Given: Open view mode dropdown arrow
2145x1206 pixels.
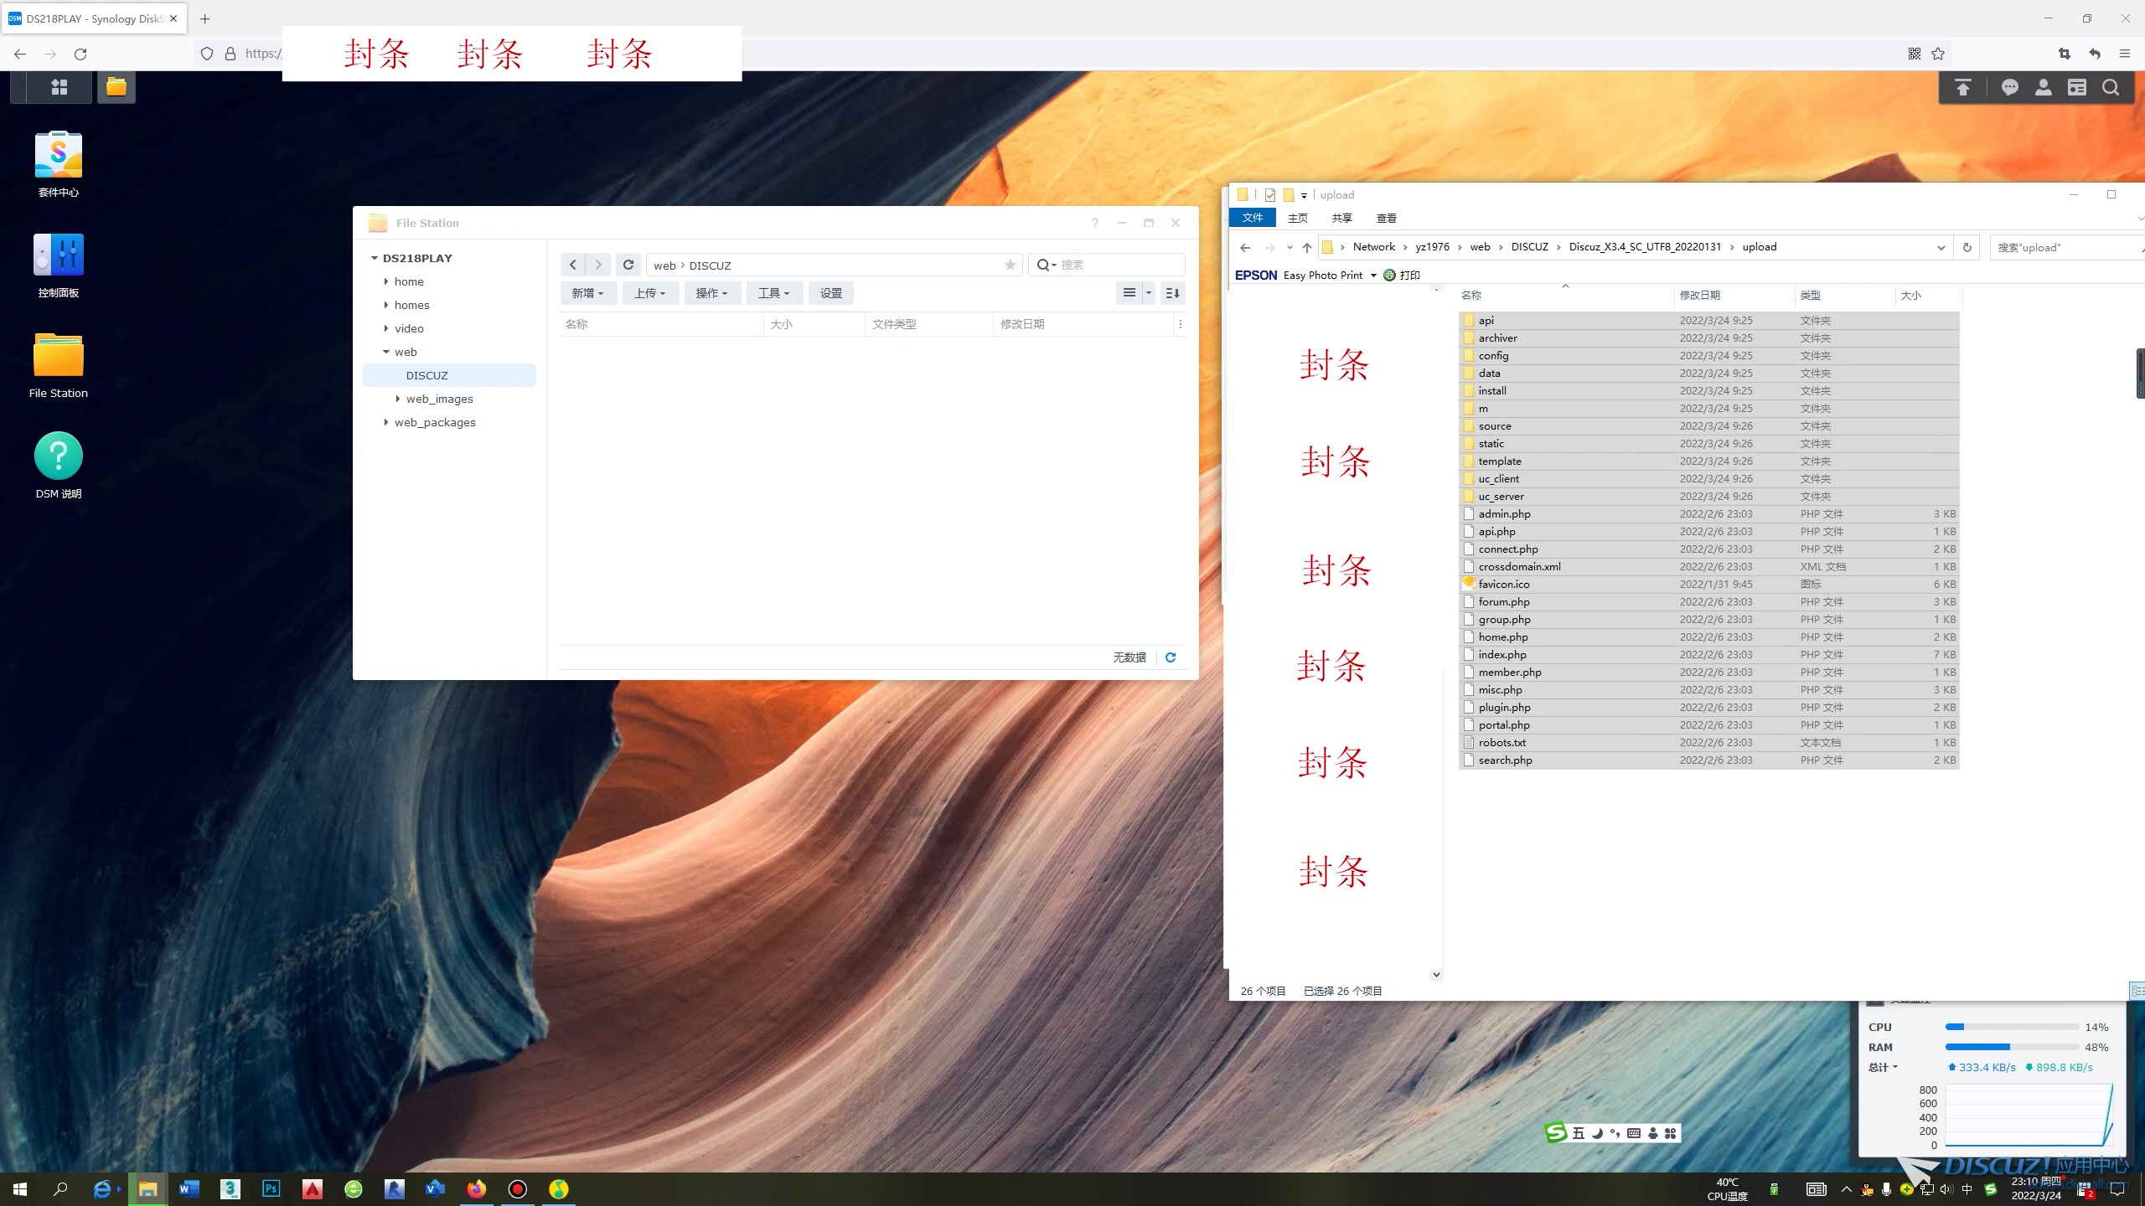Looking at the screenshot, I should (x=1149, y=293).
